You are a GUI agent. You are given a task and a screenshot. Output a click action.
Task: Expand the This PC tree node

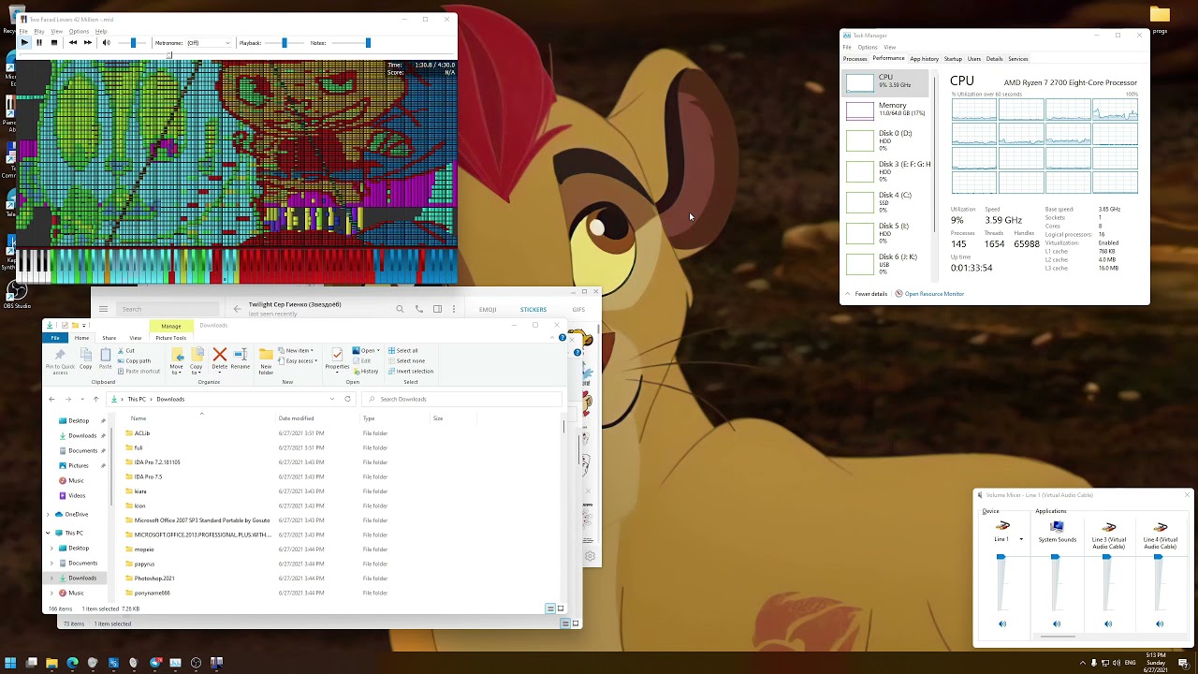coord(48,533)
